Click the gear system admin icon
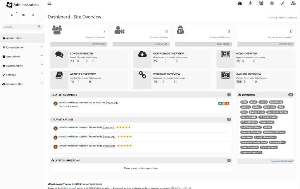 tap(272, 3)
